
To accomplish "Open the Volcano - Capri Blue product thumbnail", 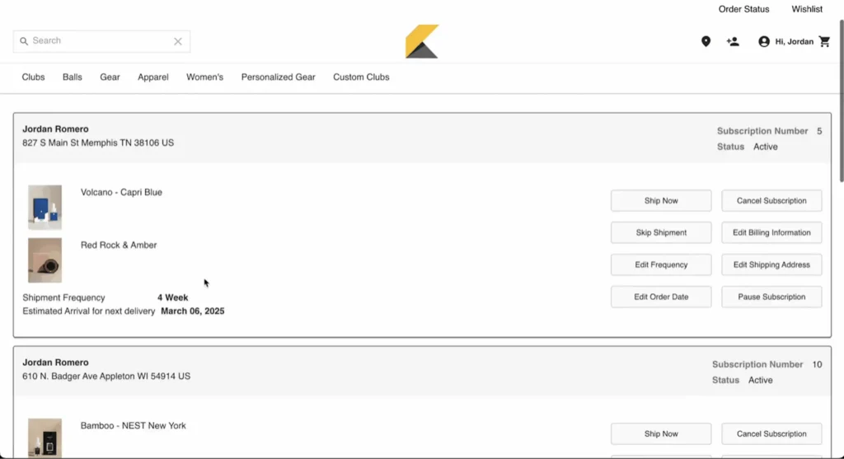I will [45, 207].
